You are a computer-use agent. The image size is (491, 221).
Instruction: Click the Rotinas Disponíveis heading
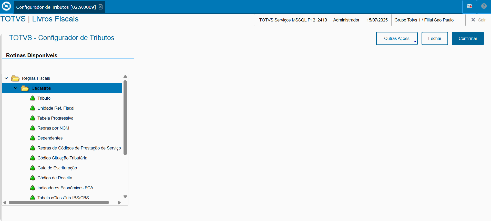32,55
